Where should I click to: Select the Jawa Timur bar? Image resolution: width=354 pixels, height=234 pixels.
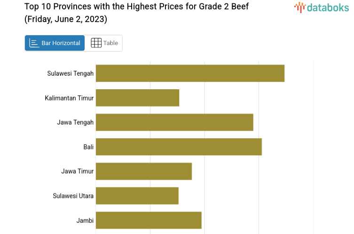pos(144,171)
